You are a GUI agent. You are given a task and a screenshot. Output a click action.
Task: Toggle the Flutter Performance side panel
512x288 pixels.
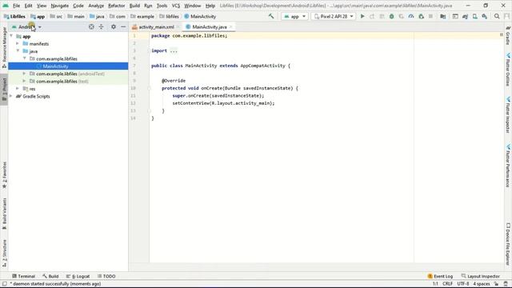pos(508,166)
